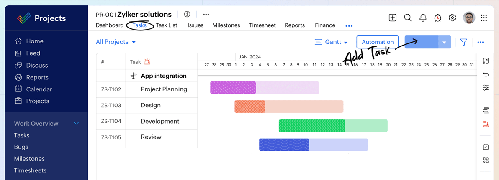Click the filter funnel icon
This screenshot has height=180, width=499.
click(x=463, y=42)
